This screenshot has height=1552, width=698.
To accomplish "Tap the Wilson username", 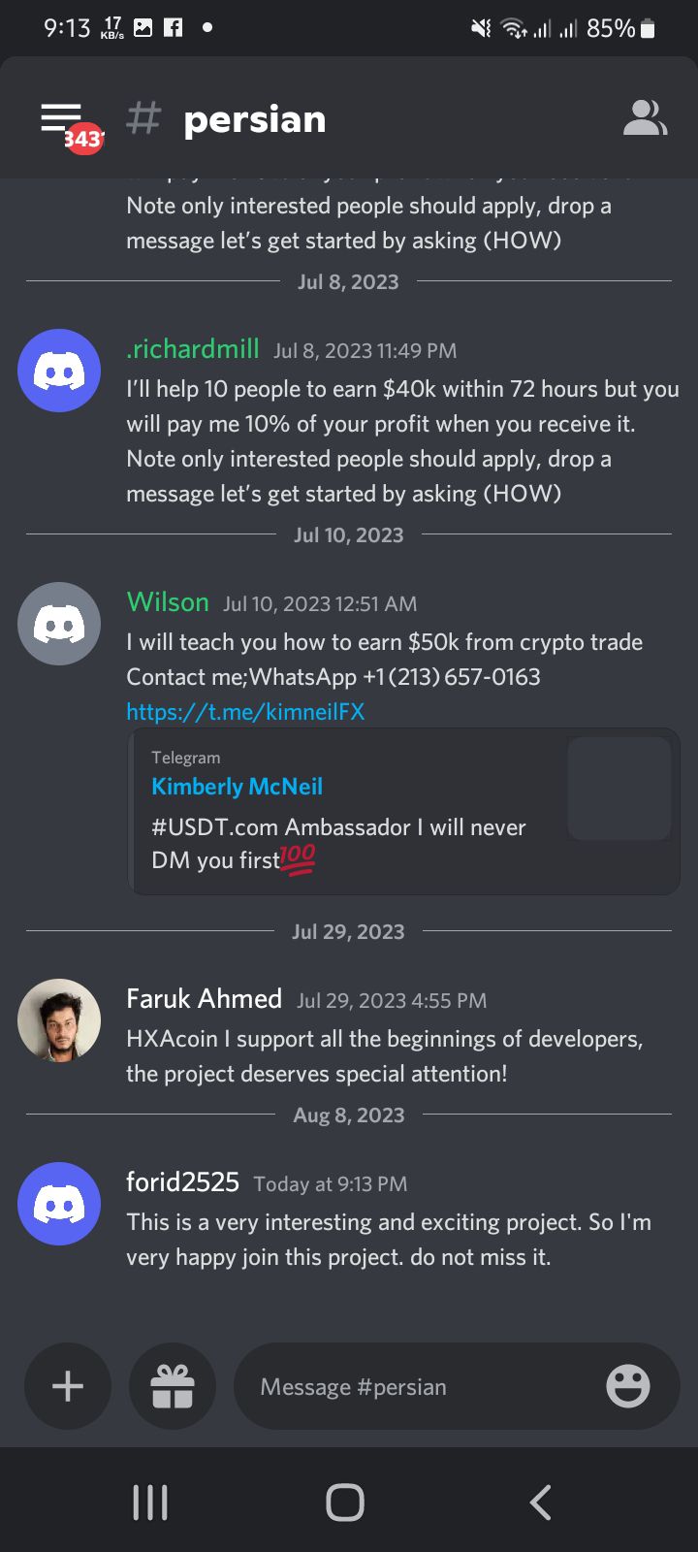I will coord(168,602).
